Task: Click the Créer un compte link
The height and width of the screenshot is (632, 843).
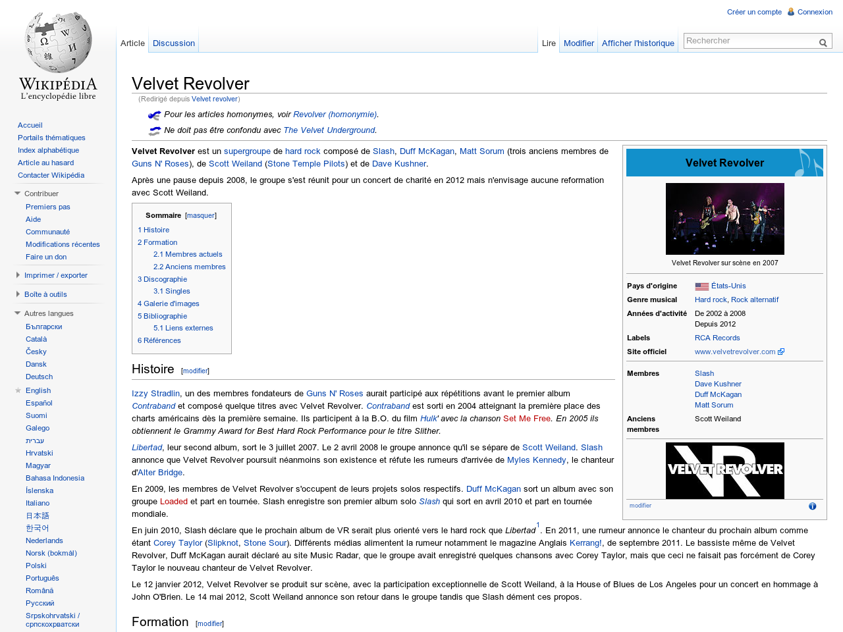Action: (x=754, y=12)
